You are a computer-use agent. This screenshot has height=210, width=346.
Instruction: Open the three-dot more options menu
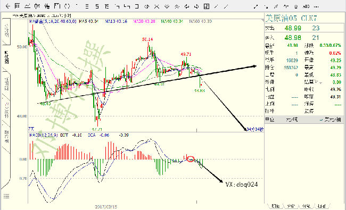point(316,6)
